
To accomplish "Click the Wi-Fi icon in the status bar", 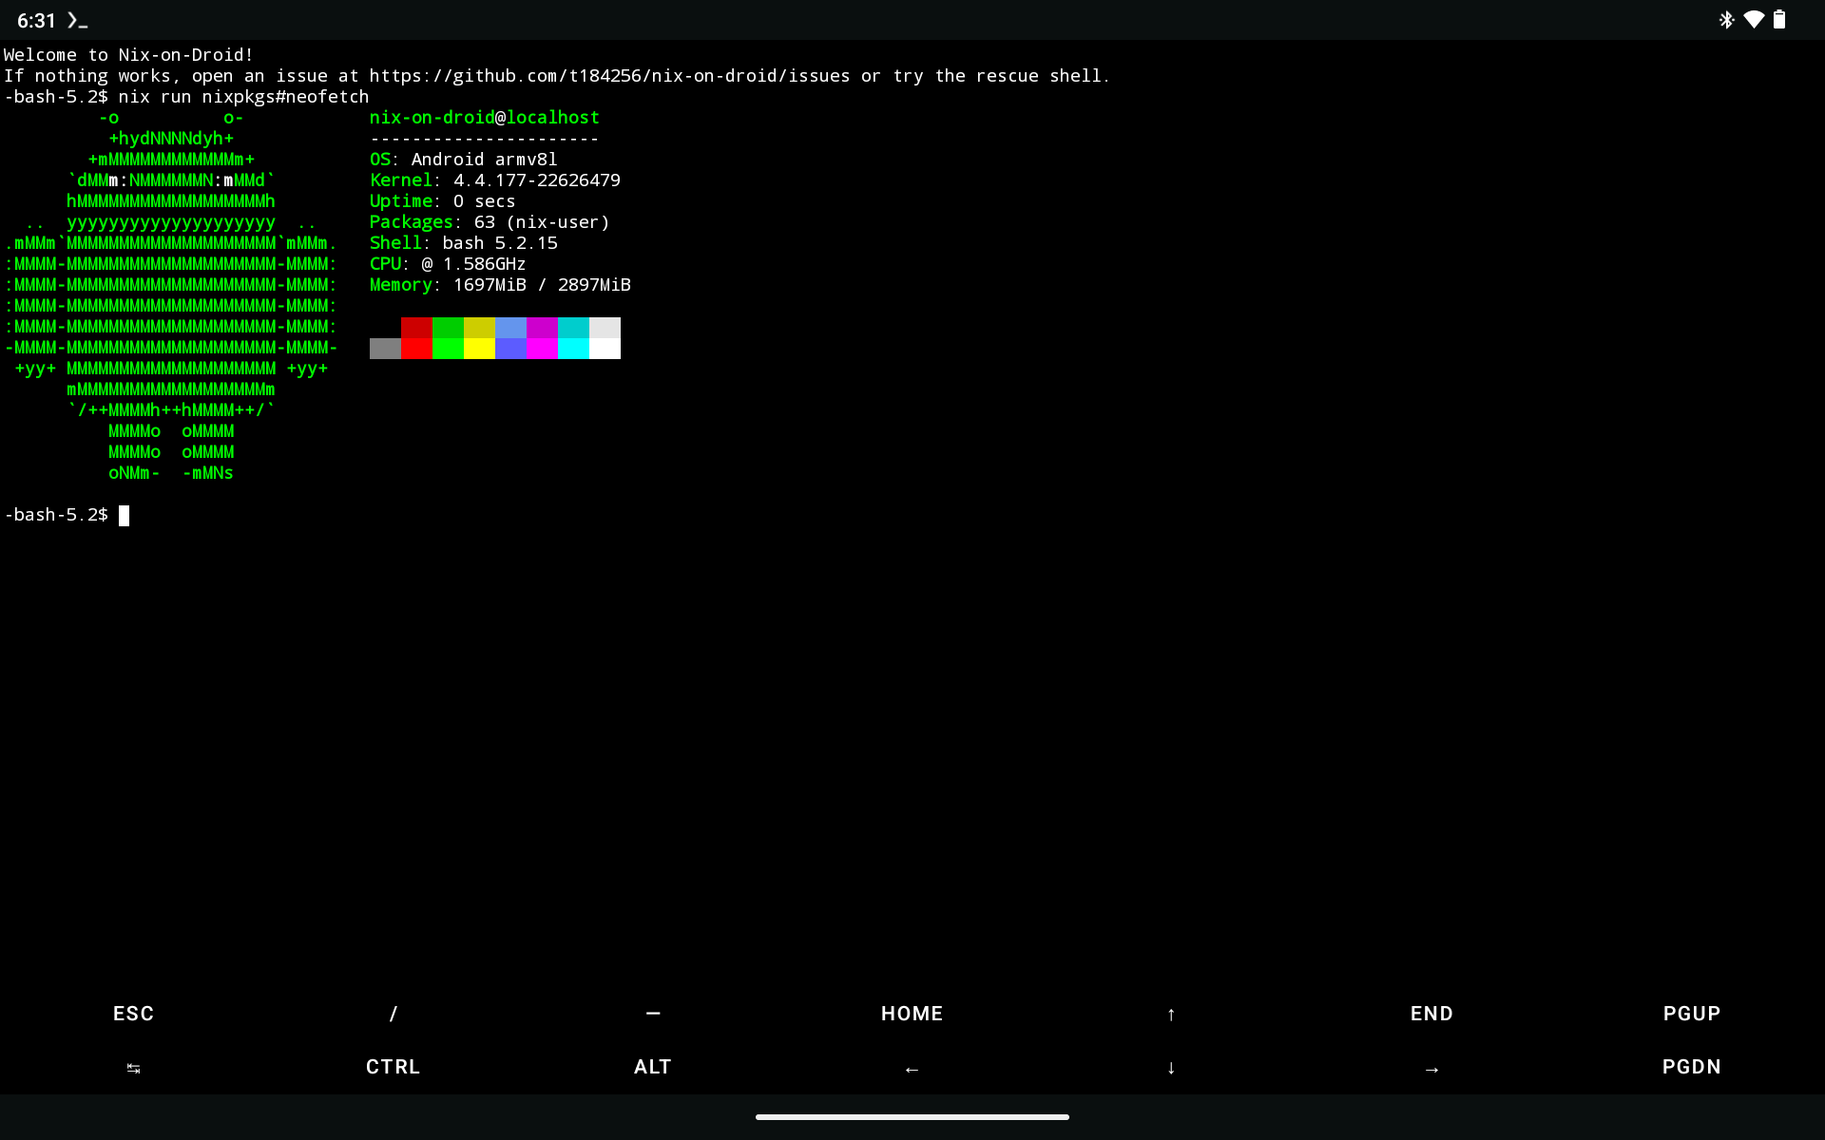I will tap(1754, 19).
